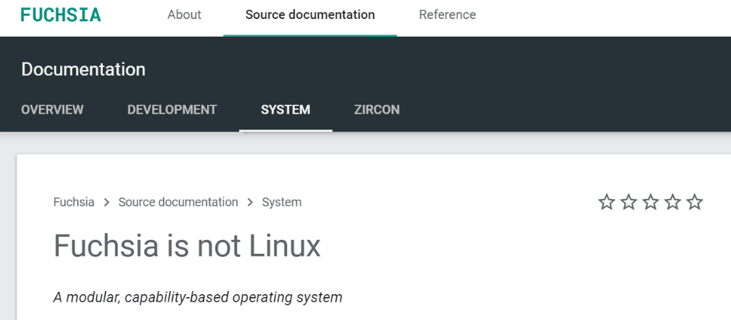Image resolution: width=731 pixels, height=320 pixels.
Task: Rate the page one star
Action: (607, 202)
